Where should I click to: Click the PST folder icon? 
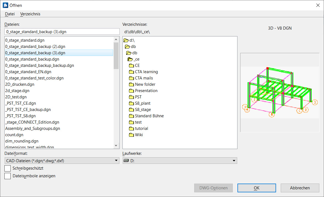pyautogui.click(x=131, y=97)
